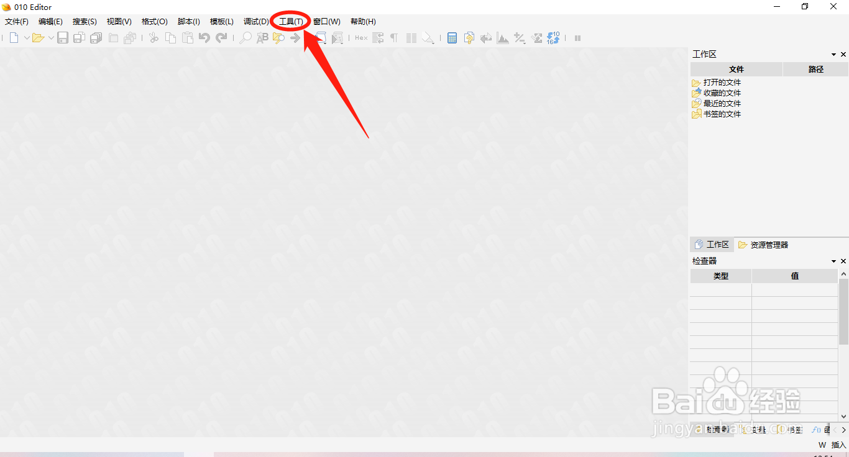Click the Save floppy disk icon
This screenshot has height=457, width=849.
(63, 38)
